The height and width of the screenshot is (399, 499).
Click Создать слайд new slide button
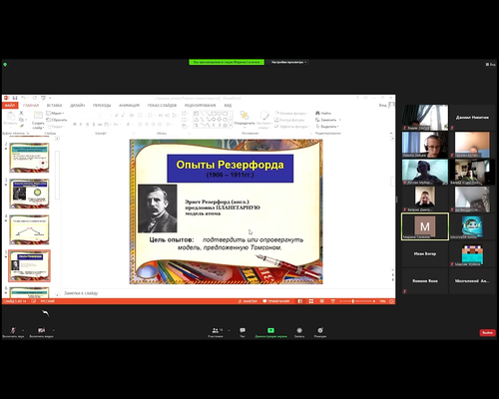pyautogui.click(x=38, y=120)
